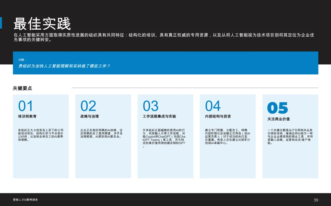Select the number 02 graphic

(x=89, y=106)
